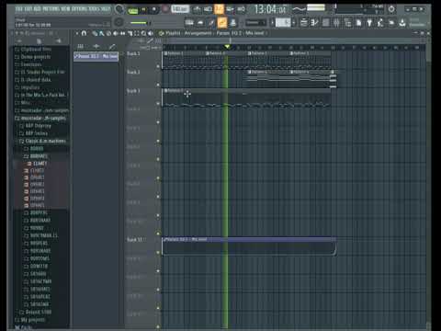The image size is (441, 331).
Task: Select the playlist Paint brush tool
Action: coord(101,33)
